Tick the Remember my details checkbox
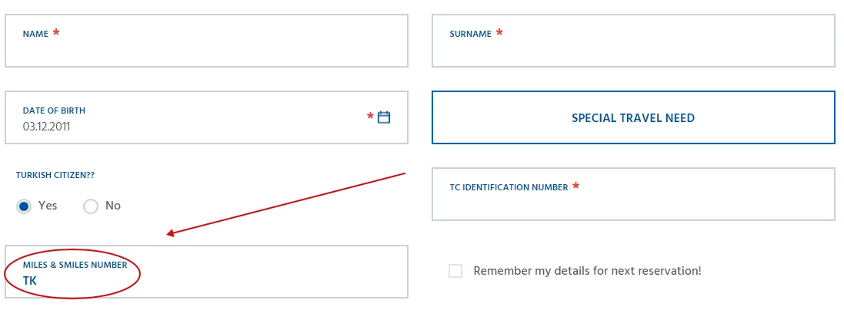 point(455,271)
